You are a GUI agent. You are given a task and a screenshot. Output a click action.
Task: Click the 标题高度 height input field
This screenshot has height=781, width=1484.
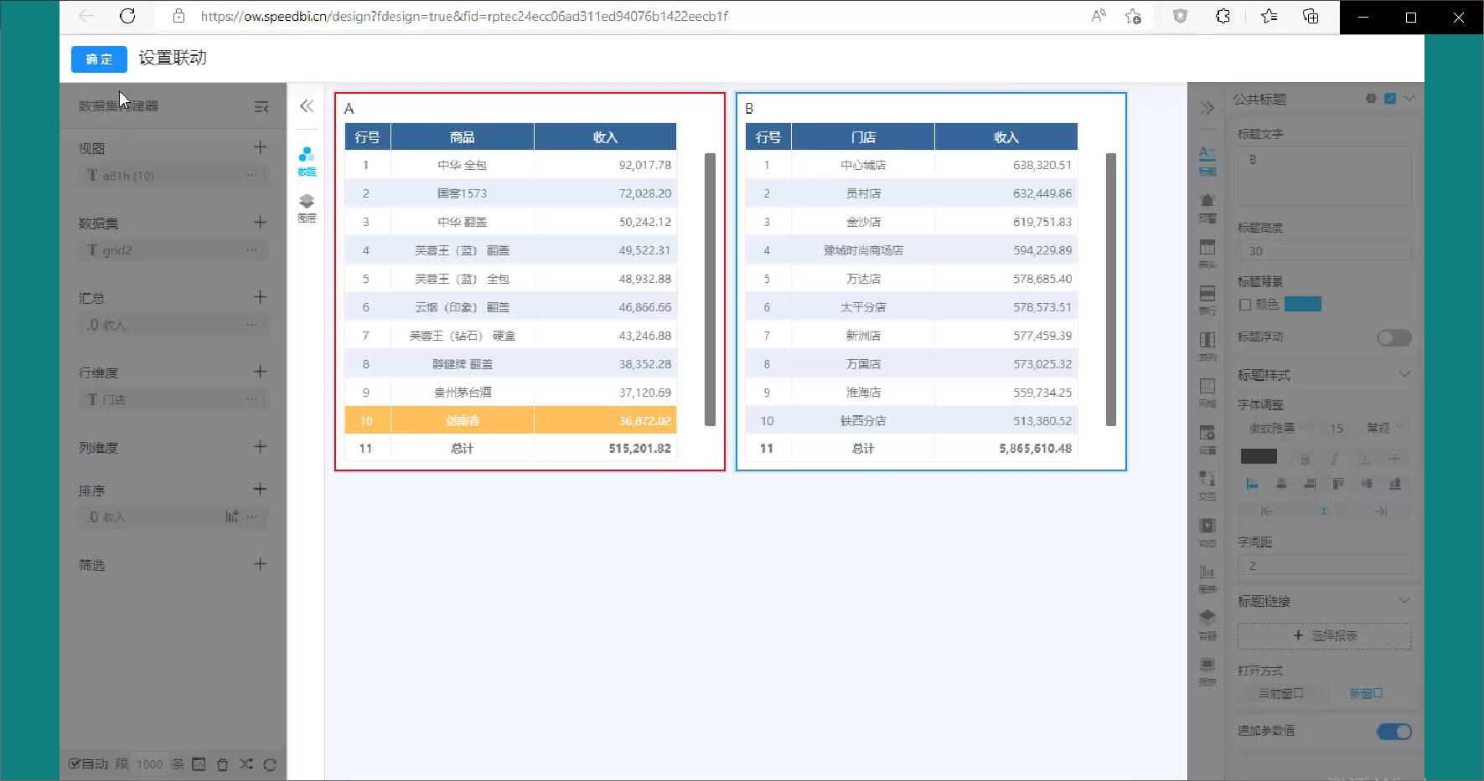(x=1324, y=251)
